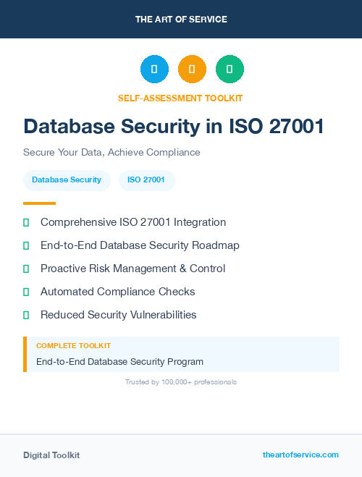
Task: Open theartofservice.com link
Action: [300, 455]
